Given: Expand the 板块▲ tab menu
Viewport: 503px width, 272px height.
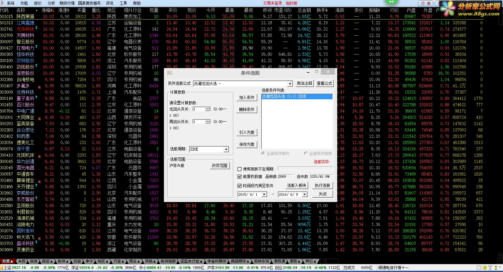Looking at the screenshot, I should click(x=63, y=261).
